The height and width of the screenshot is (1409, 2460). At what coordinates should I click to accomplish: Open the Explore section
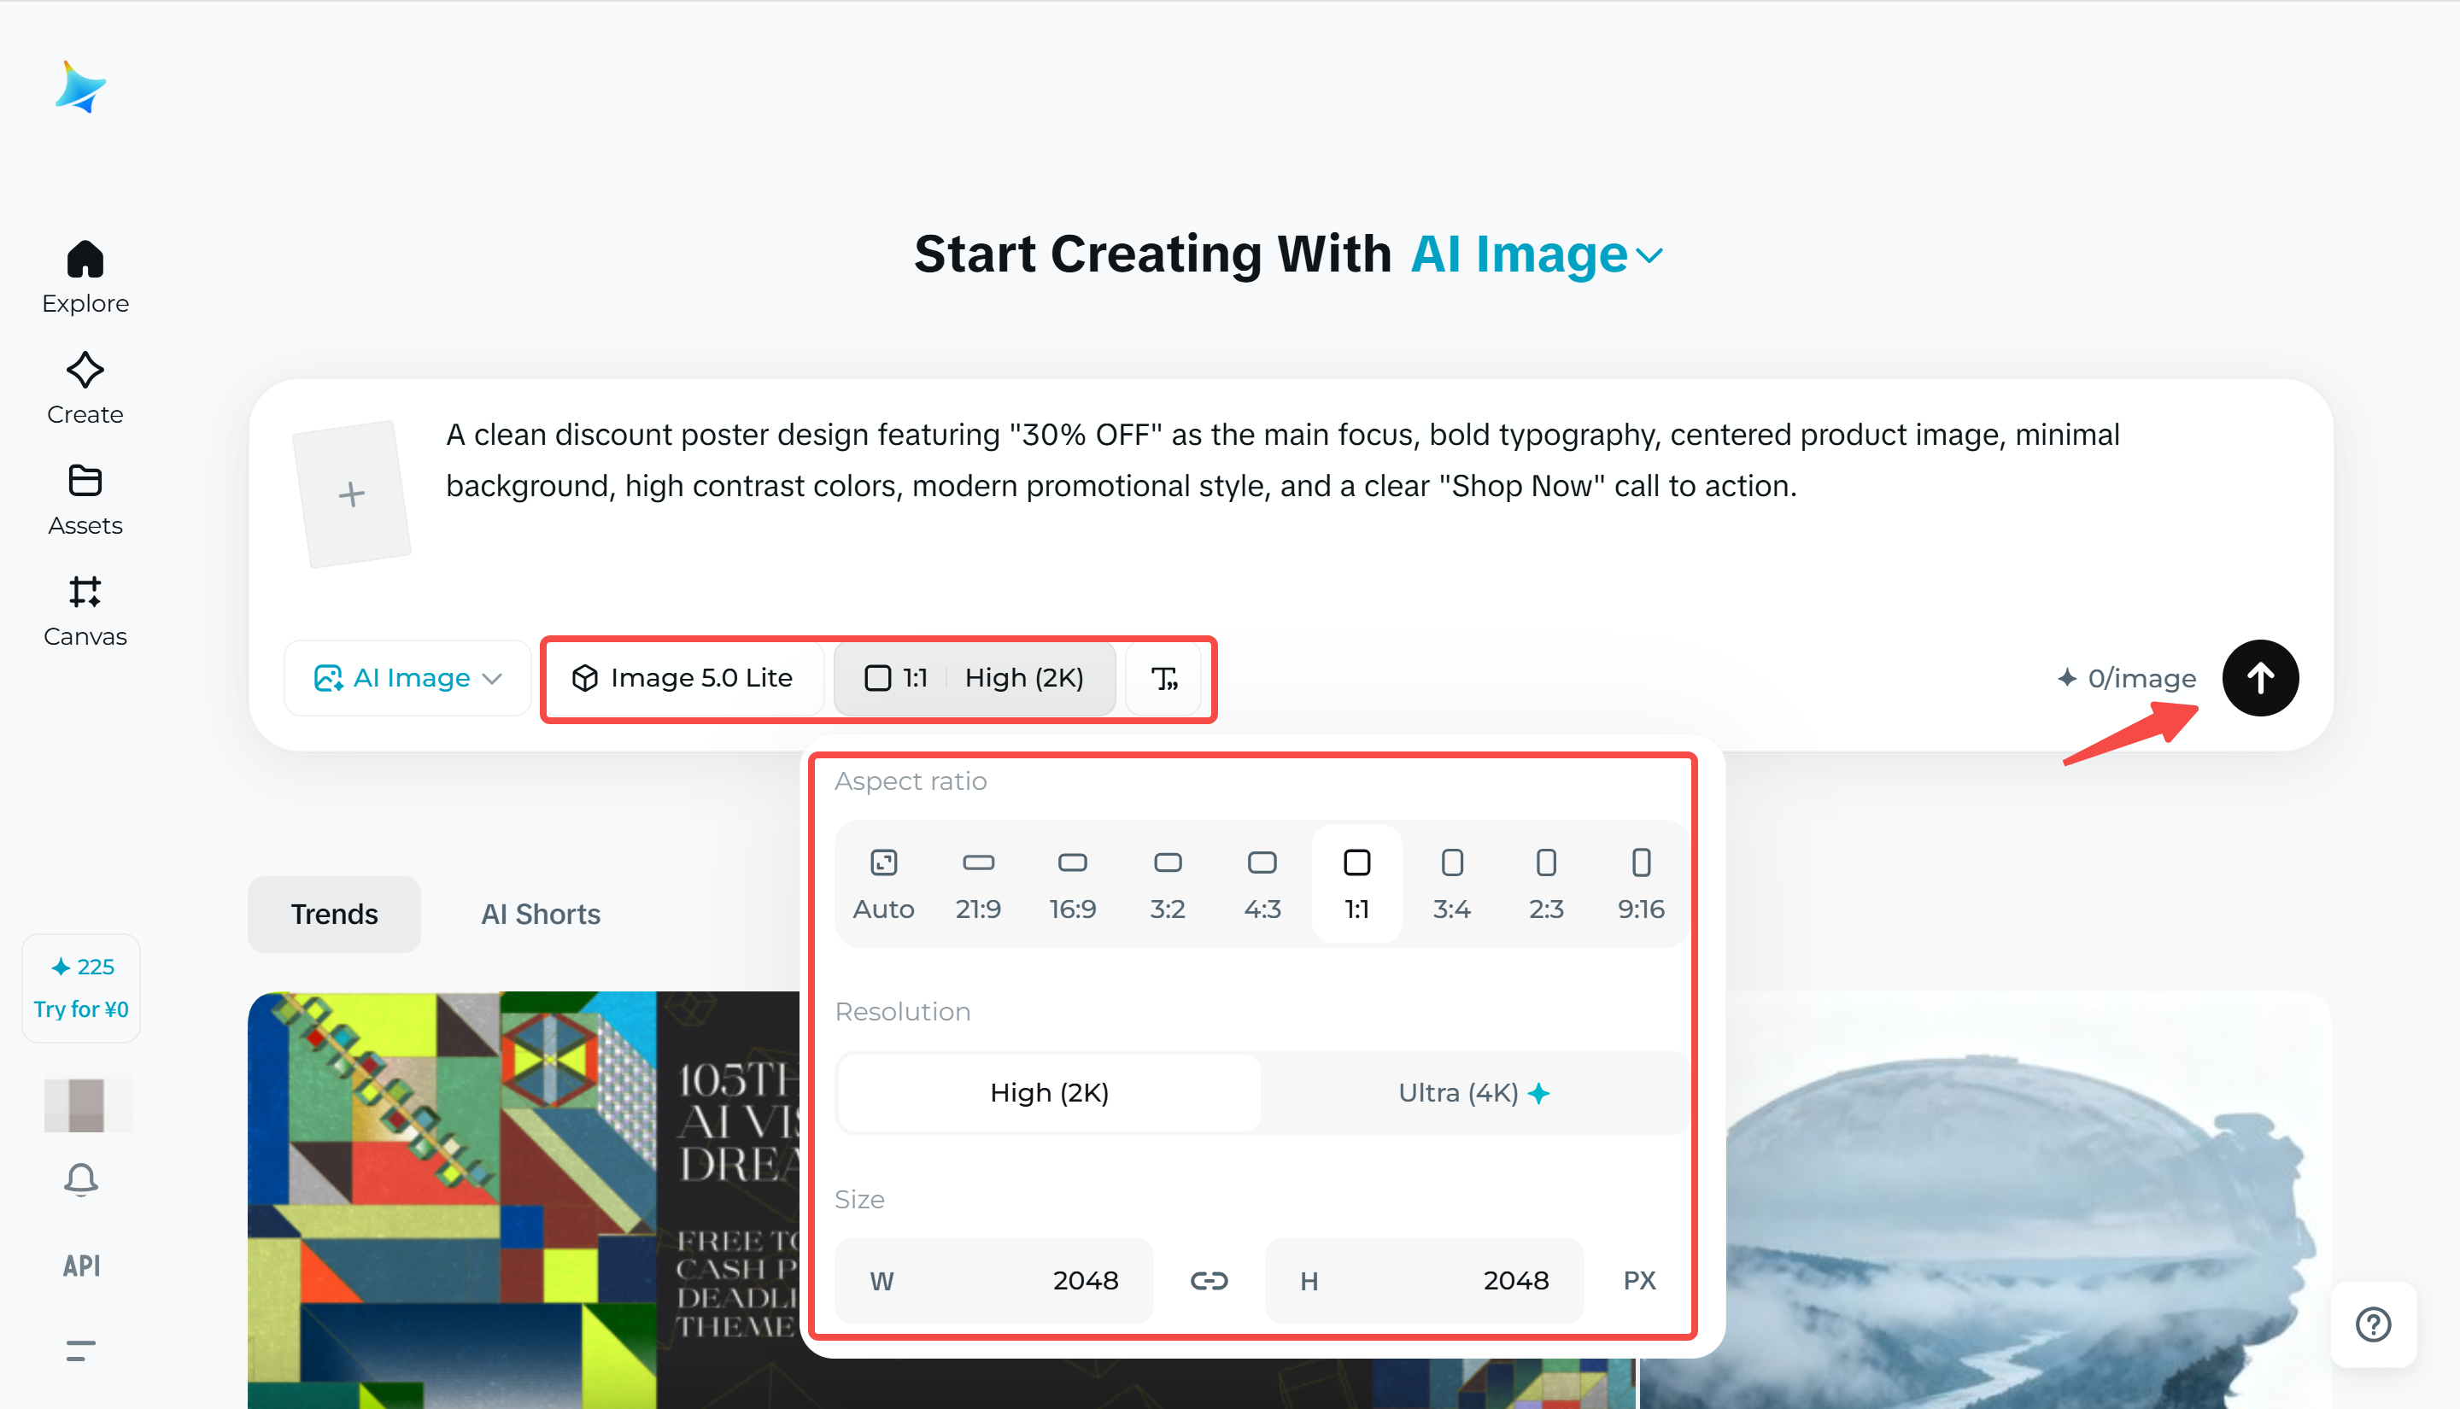pyautogui.click(x=85, y=277)
